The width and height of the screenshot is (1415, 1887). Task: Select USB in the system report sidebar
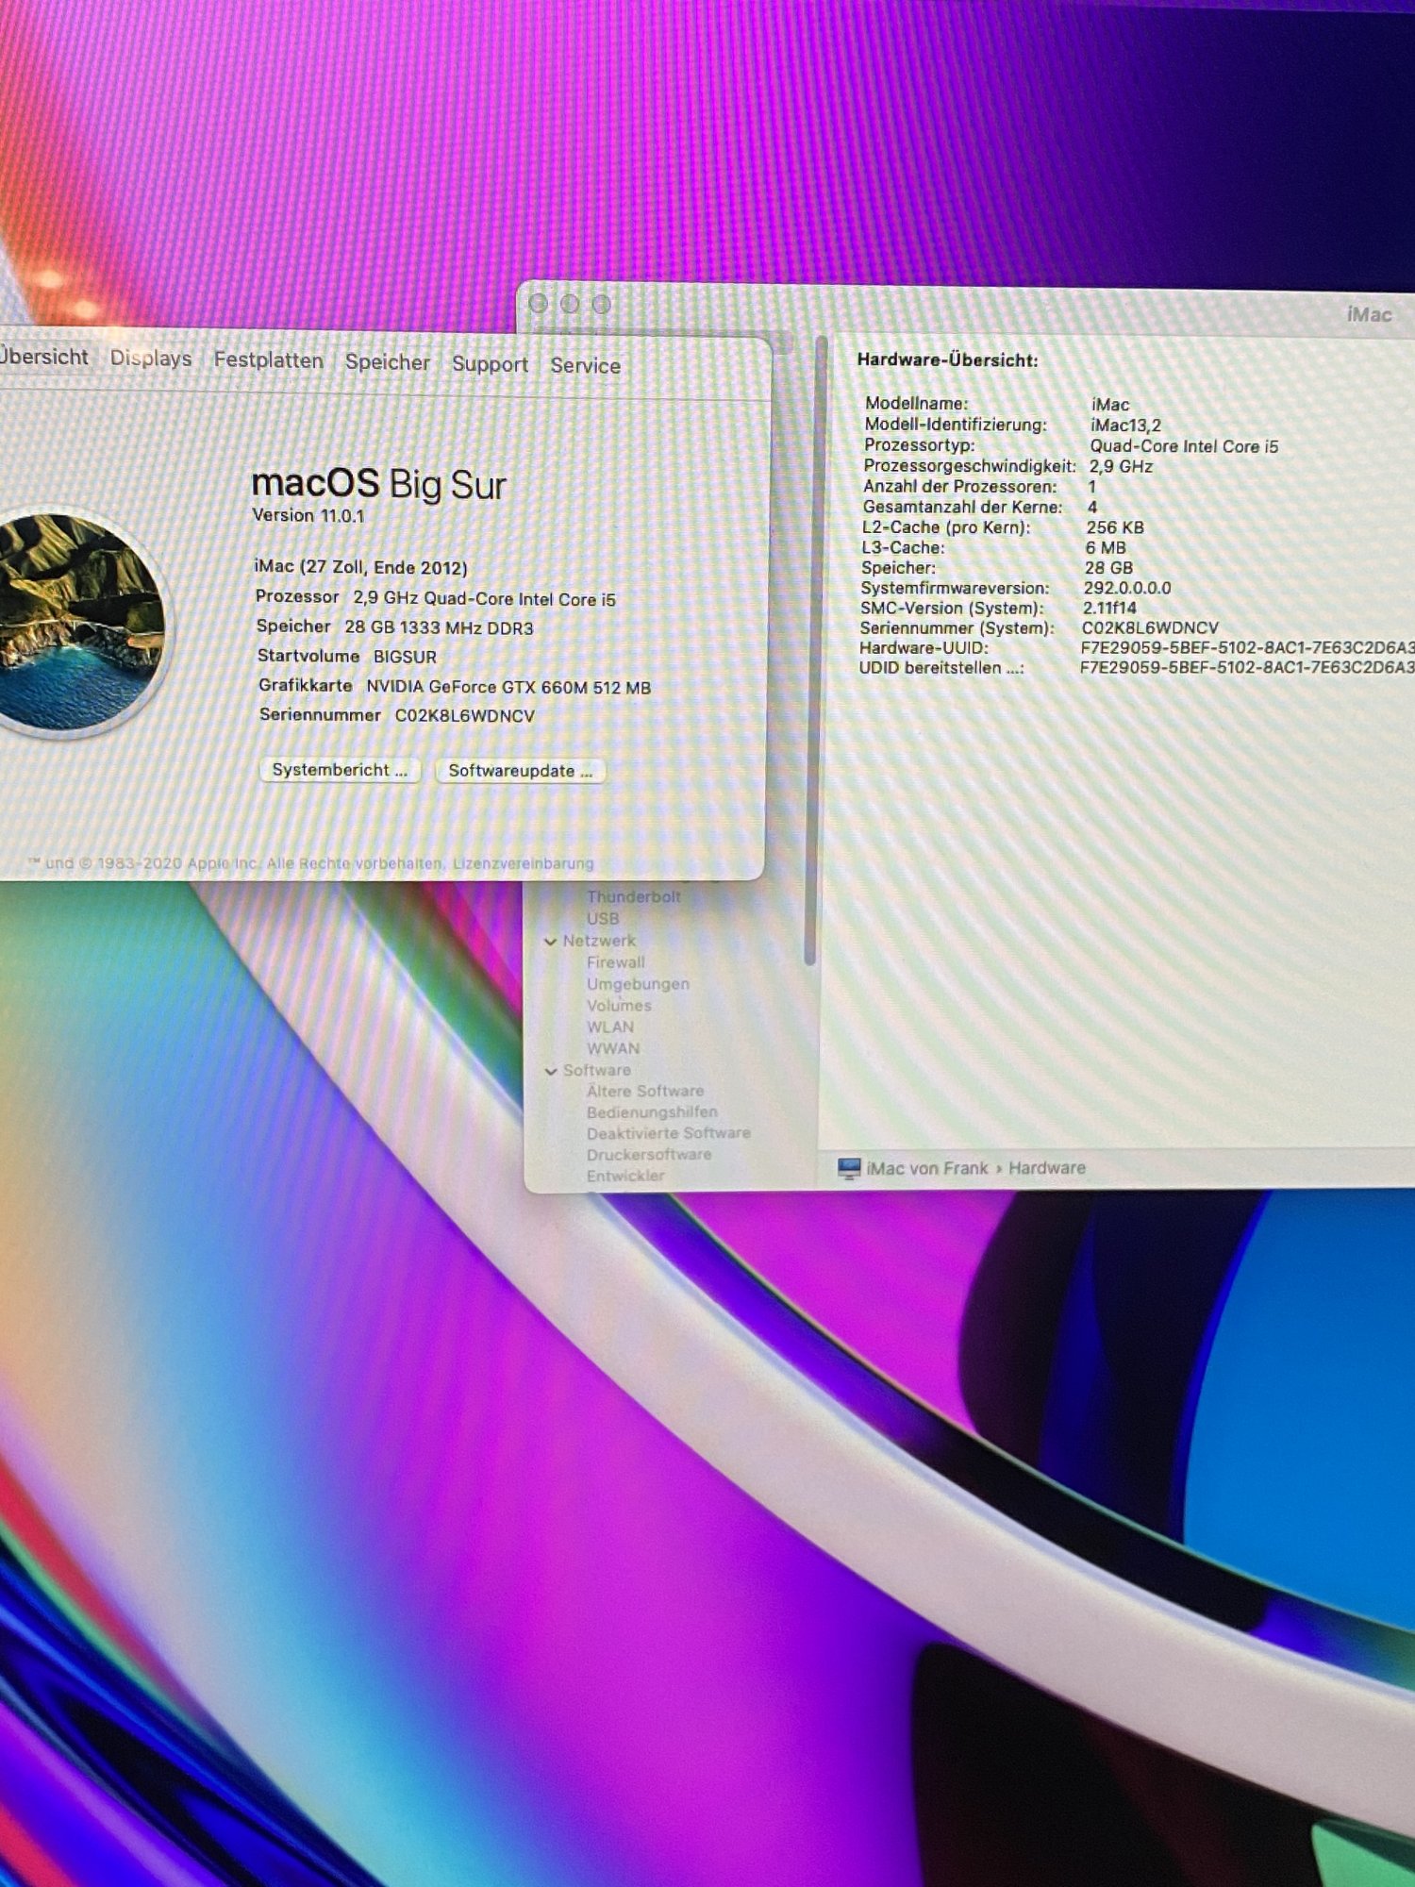(603, 919)
